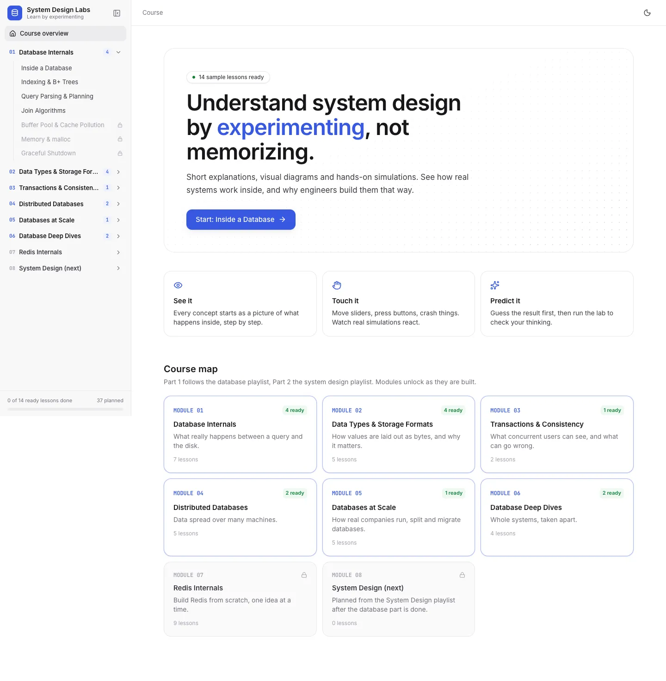Click the 37 planned label
The width and height of the screenshot is (666, 681).
coord(110,400)
